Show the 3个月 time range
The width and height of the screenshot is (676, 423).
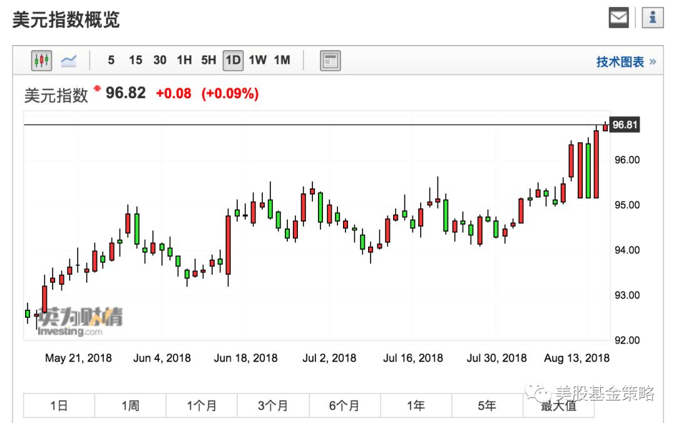tap(273, 406)
